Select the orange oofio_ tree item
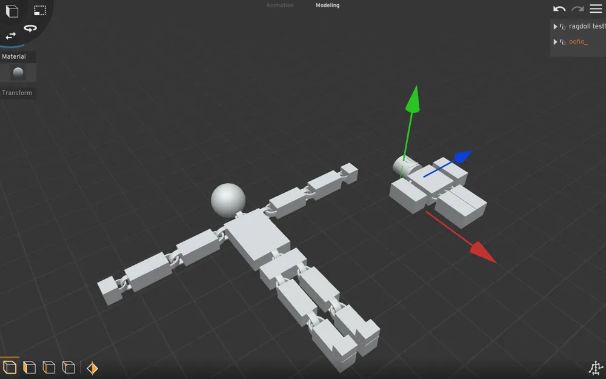Screen dimensions: 606x379 tap(578, 41)
